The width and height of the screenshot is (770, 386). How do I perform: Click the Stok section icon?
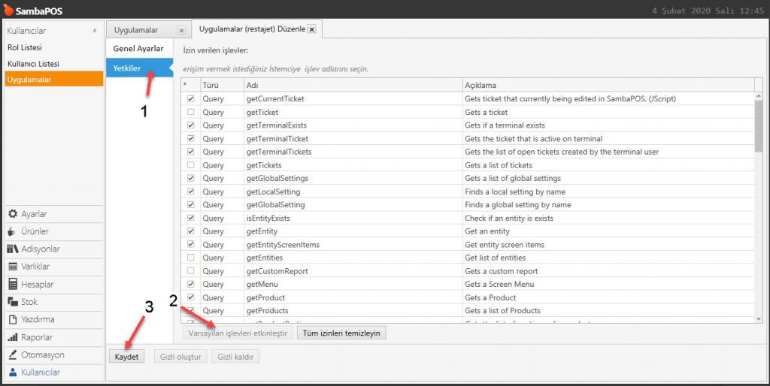[13, 302]
